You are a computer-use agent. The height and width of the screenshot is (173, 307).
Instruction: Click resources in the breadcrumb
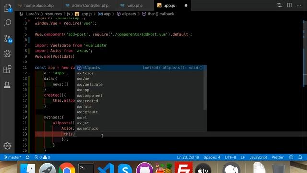53,14
